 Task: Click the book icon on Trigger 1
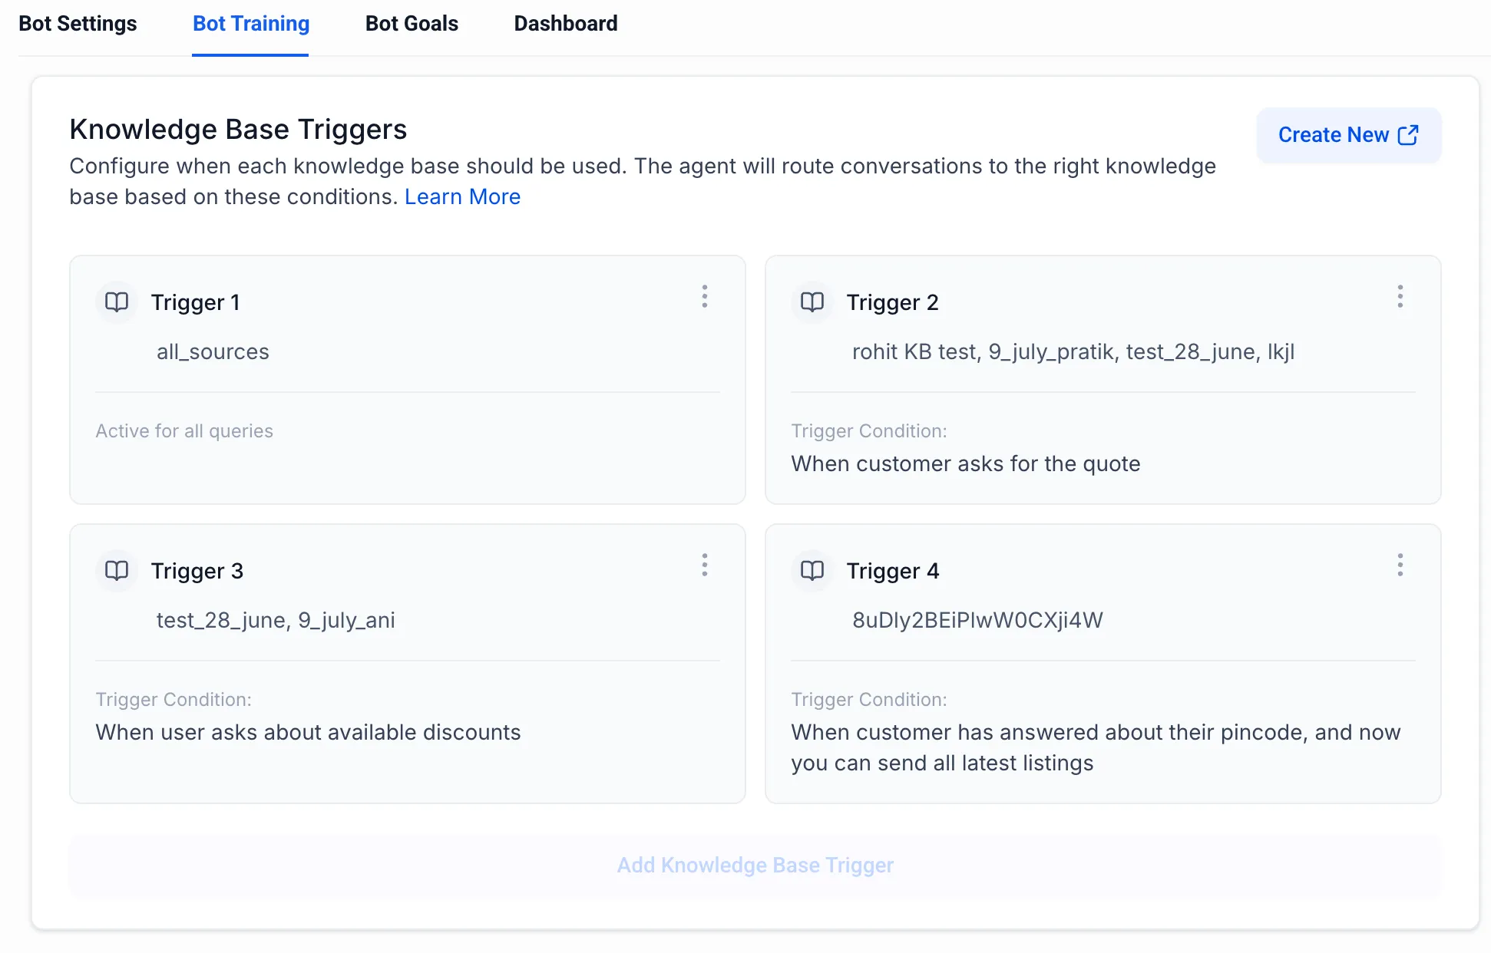[x=116, y=302]
